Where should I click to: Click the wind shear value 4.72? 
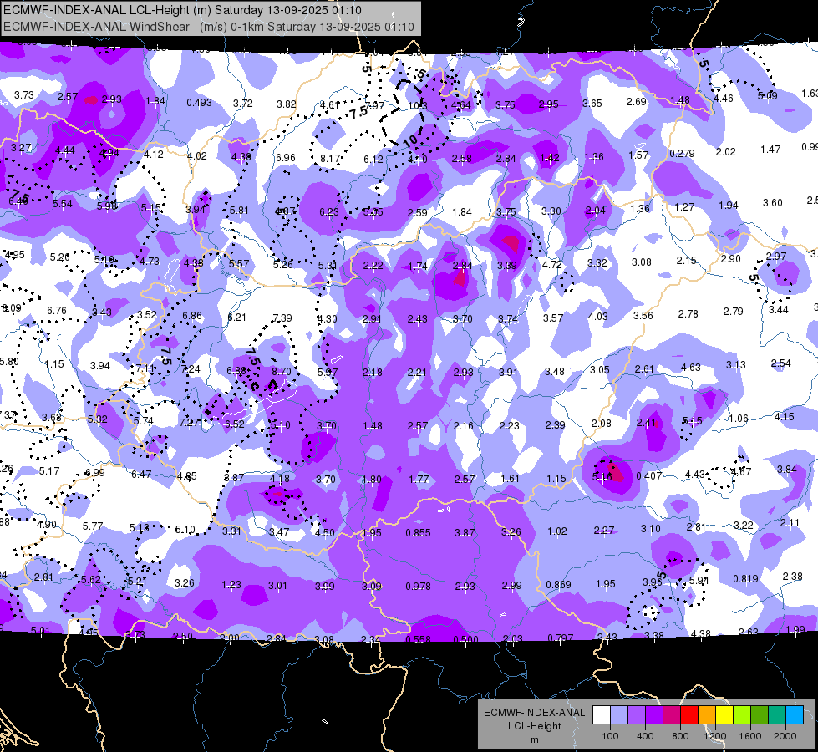pyautogui.click(x=552, y=264)
